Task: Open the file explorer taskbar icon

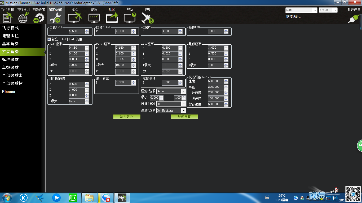Action: tap(89, 198)
